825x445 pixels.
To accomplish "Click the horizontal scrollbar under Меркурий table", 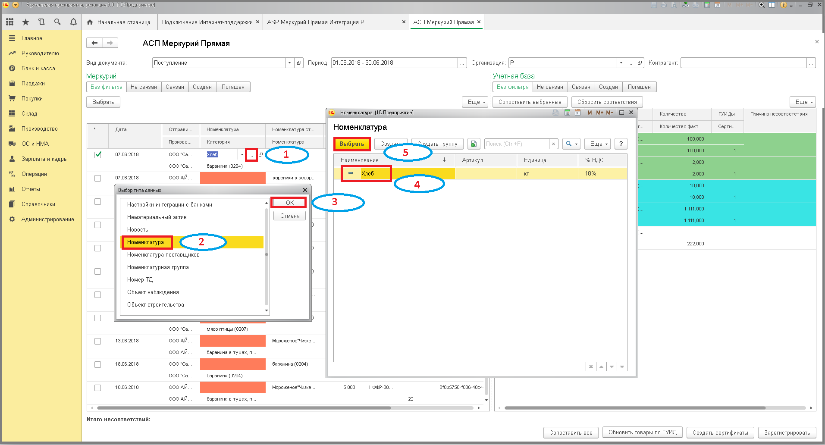I will tap(244, 407).
